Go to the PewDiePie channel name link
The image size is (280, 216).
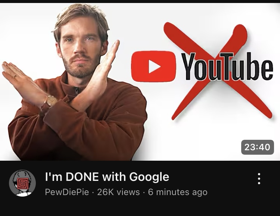pos(67,192)
